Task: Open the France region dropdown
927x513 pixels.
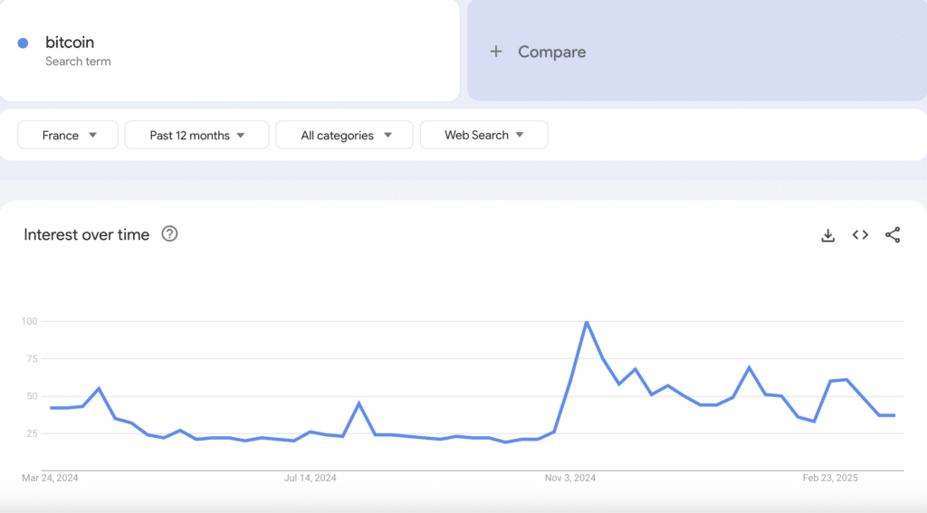Action: pos(68,136)
